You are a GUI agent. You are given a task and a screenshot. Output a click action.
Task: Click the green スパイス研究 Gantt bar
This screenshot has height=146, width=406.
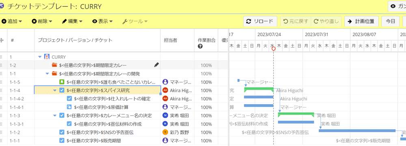coord(259,89)
